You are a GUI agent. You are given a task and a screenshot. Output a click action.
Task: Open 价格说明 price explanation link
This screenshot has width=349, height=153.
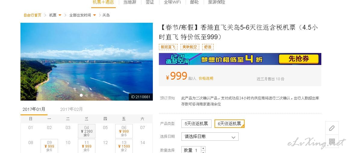206,78
